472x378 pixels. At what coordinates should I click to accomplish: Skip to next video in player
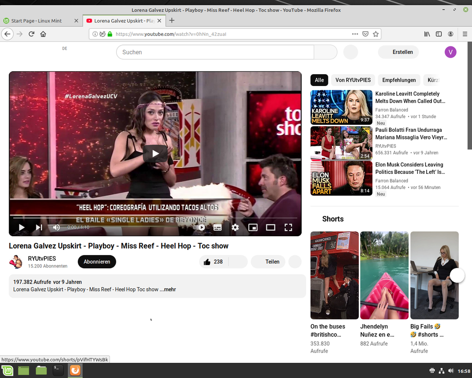(x=39, y=227)
